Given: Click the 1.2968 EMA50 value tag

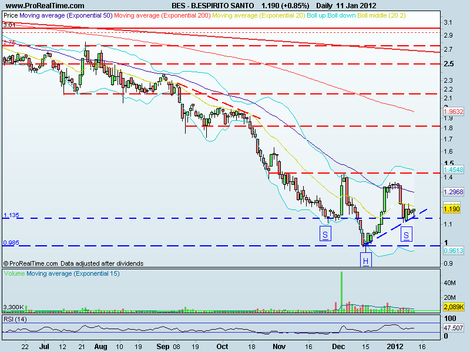Looking at the screenshot, I should 454,192.
